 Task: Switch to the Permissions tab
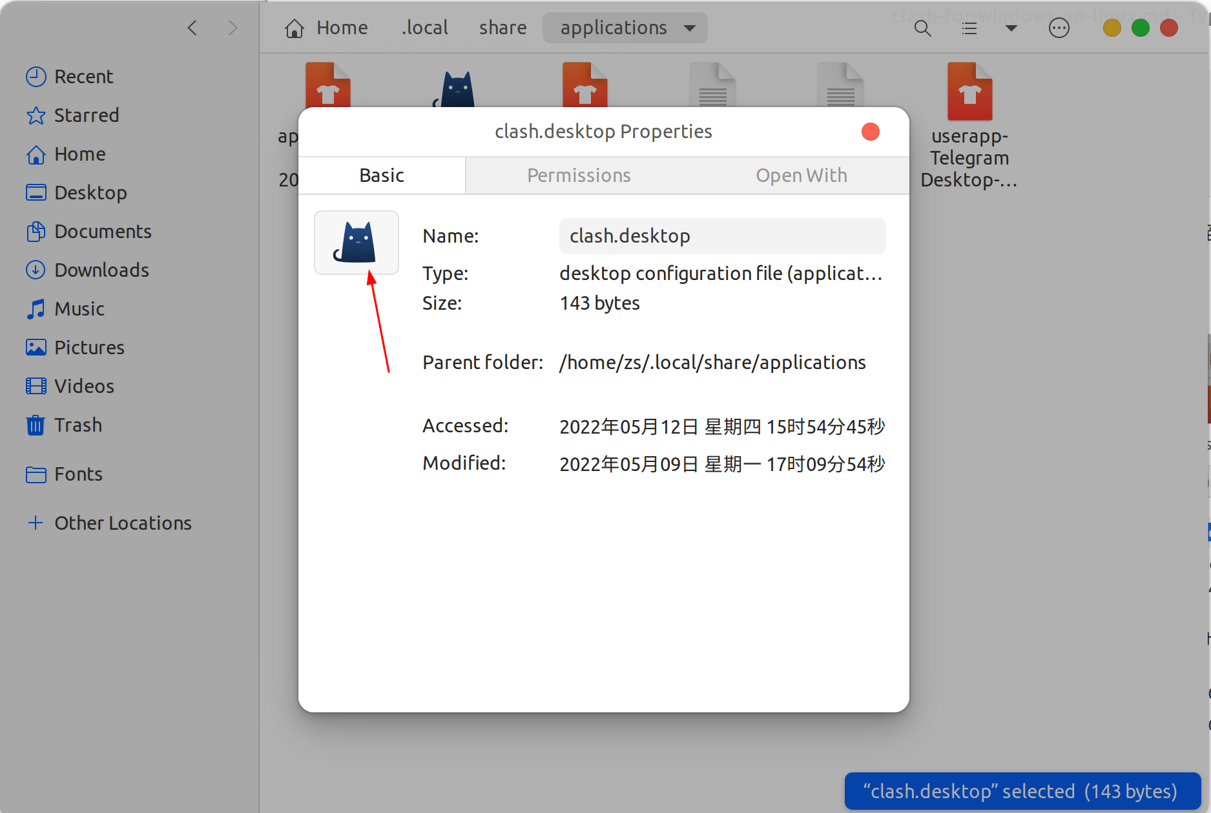pos(579,175)
